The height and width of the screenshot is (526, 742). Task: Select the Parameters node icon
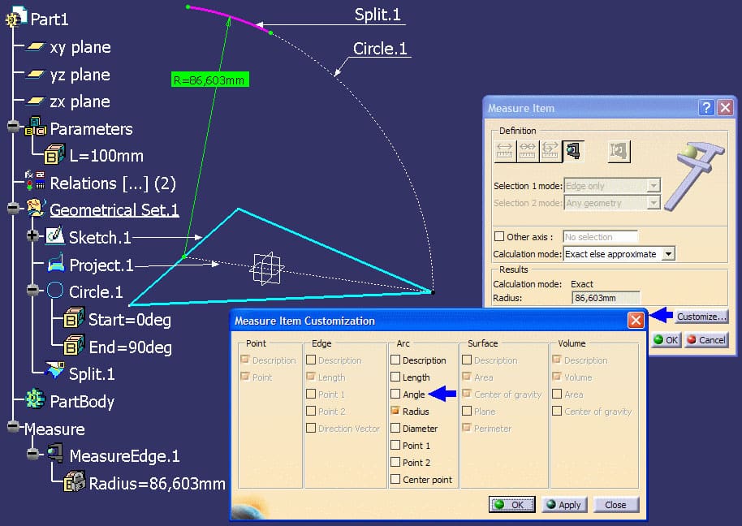[x=36, y=127]
